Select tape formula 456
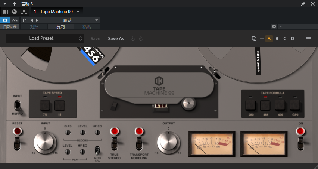This screenshot has width=318, height=169. point(265,105)
